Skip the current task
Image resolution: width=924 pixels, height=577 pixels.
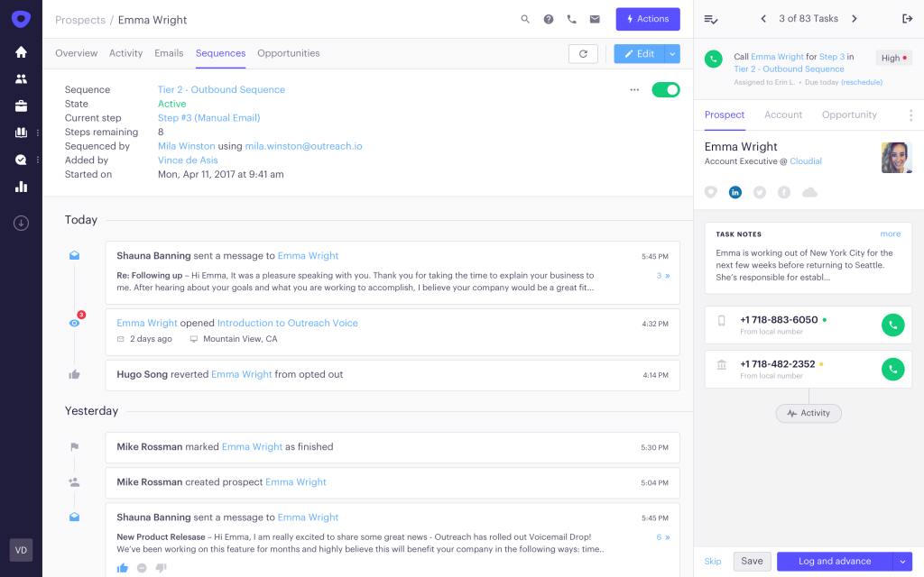(x=713, y=562)
